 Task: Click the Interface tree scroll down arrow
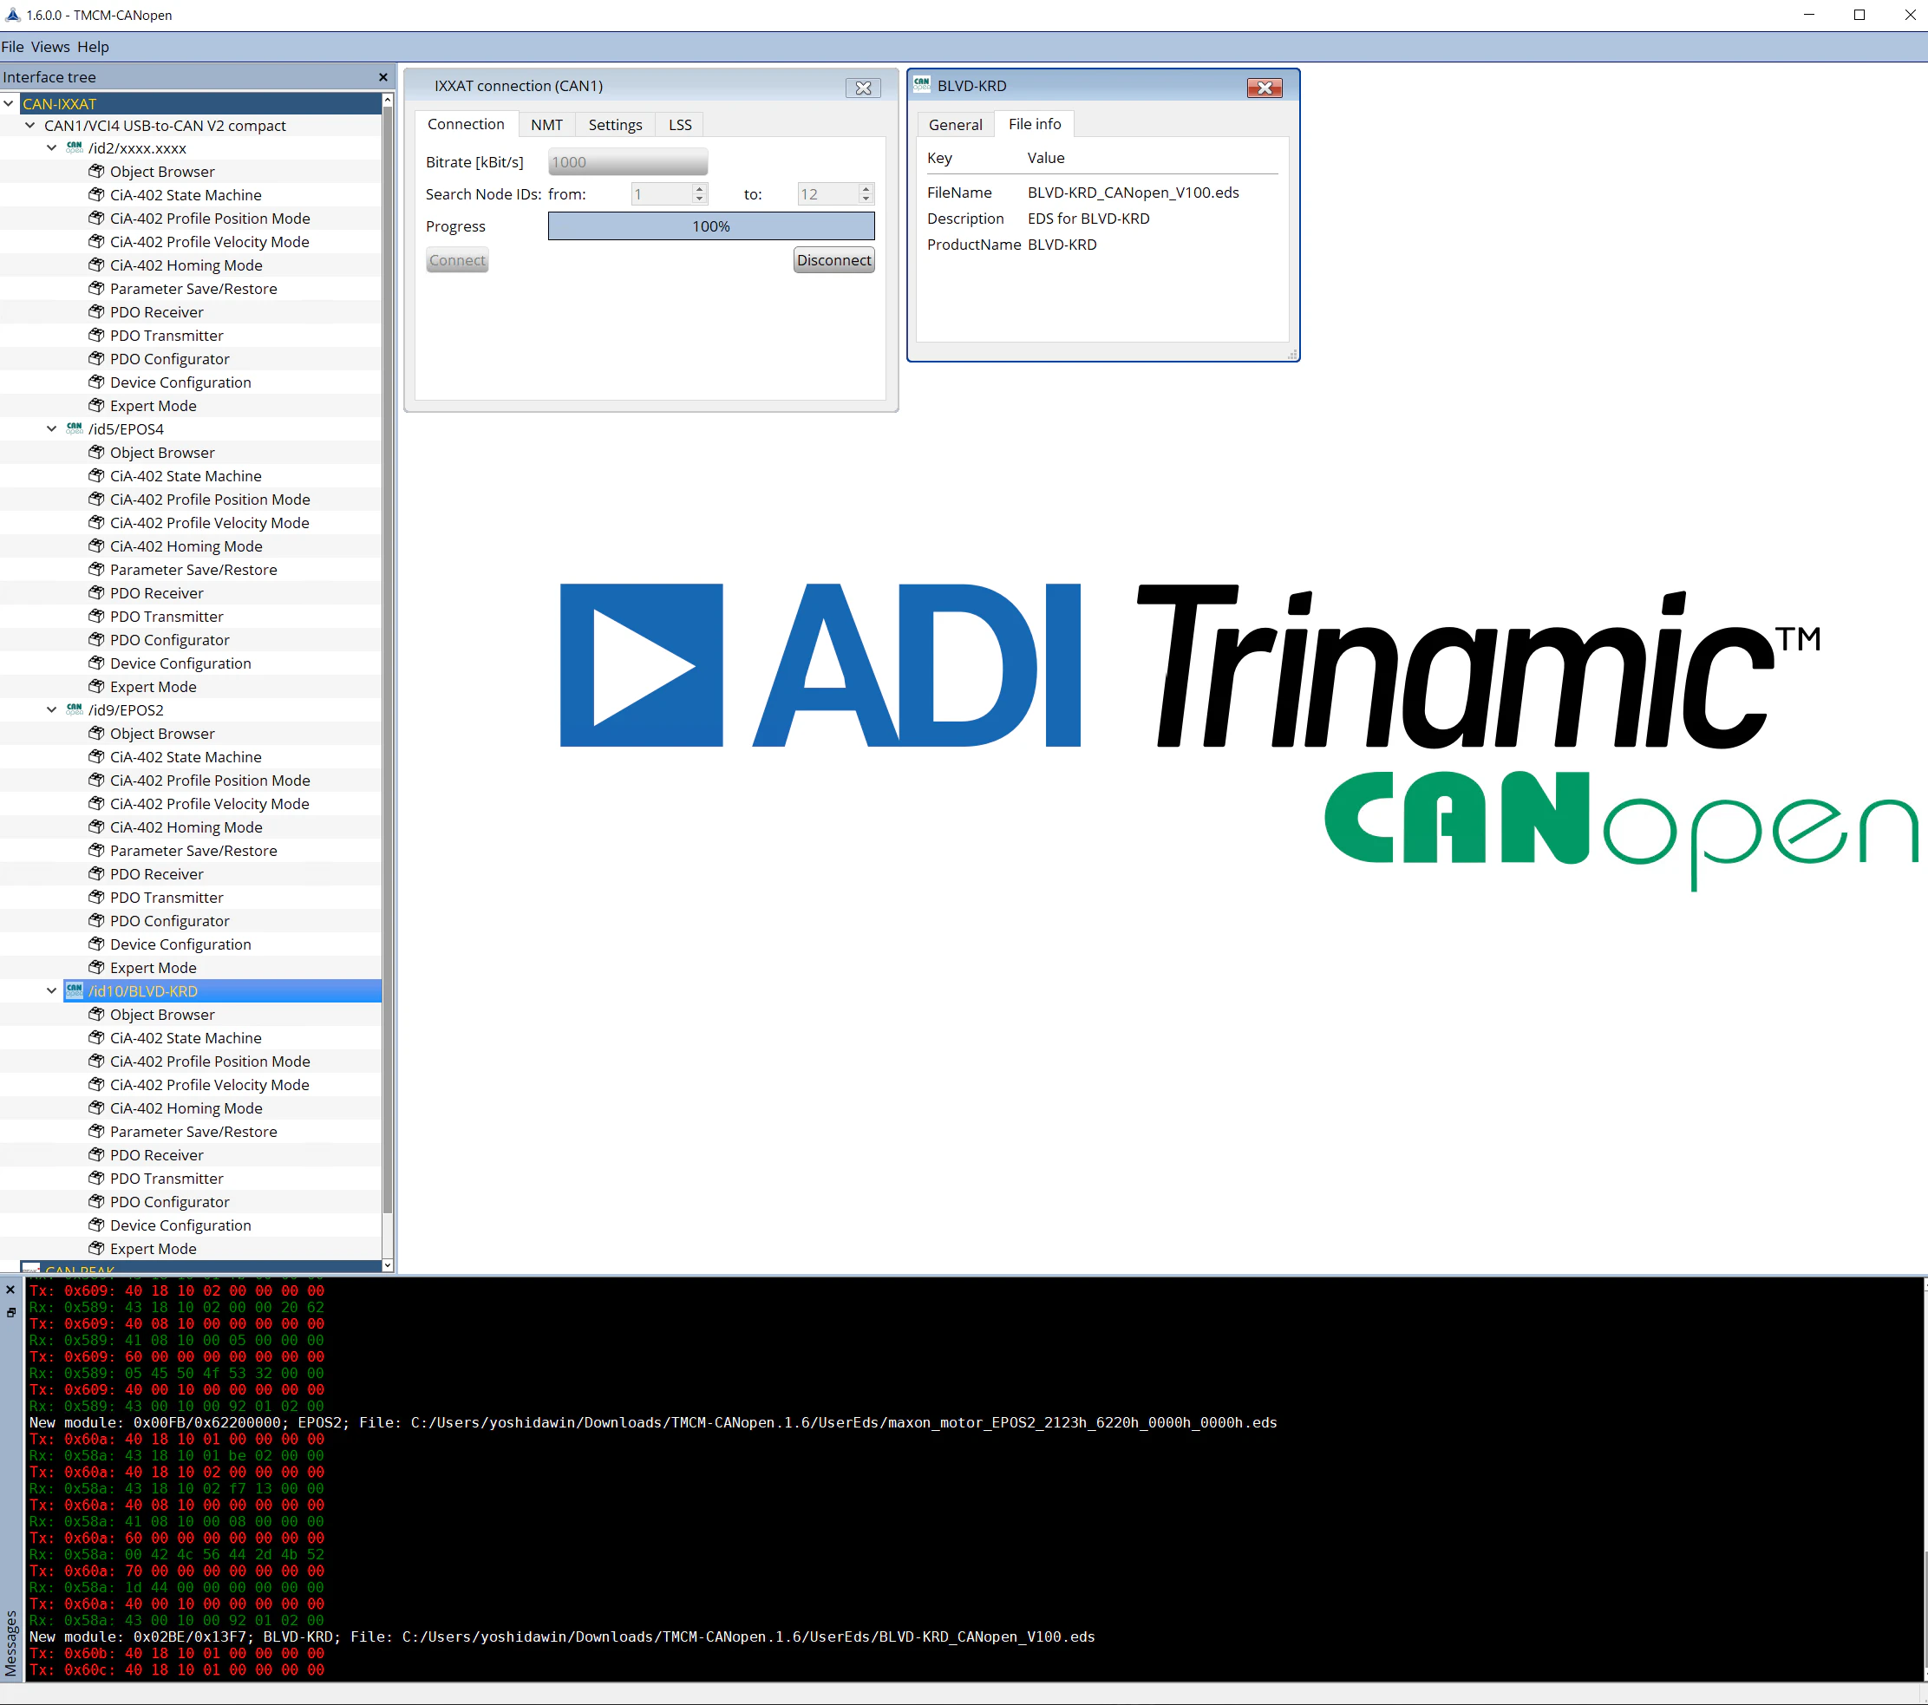pos(387,1264)
